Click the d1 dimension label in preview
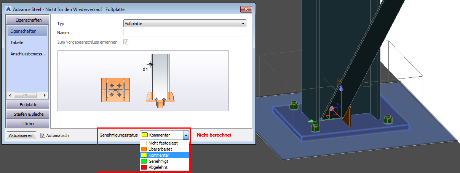This screenshot has height=173, width=460. click(145, 69)
